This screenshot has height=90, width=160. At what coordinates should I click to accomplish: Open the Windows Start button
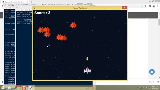tap(3, 88)
